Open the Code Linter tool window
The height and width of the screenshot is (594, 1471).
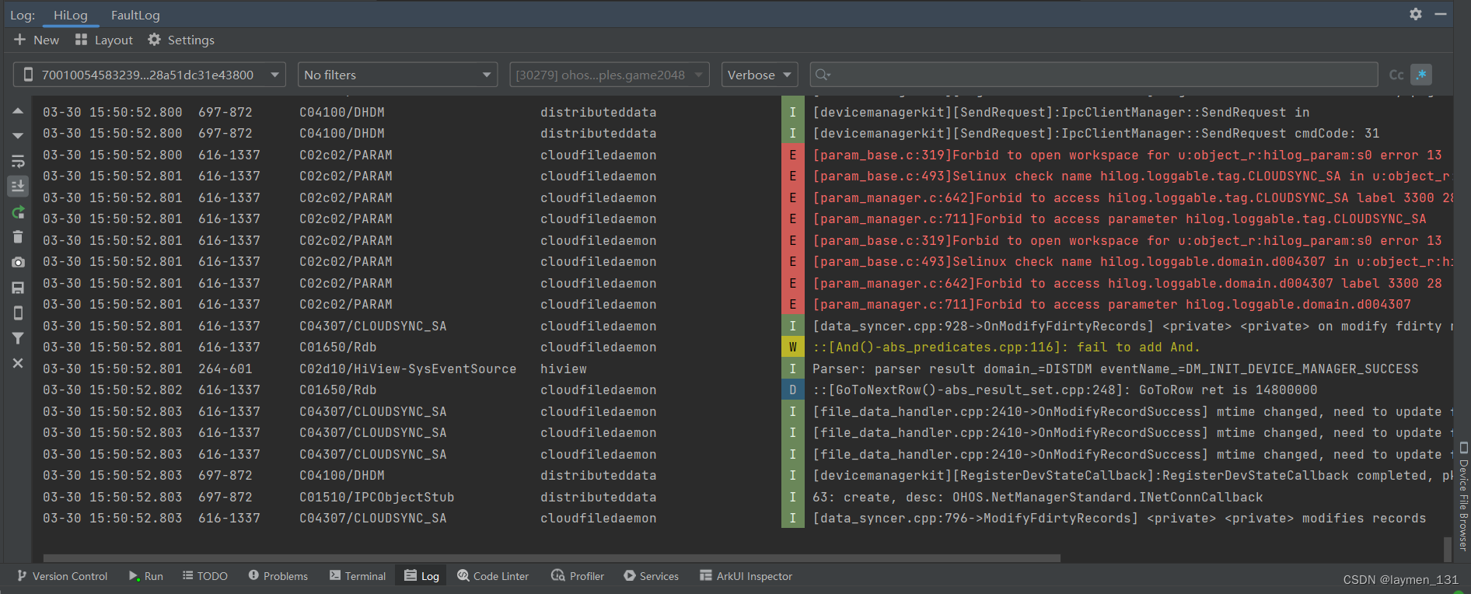pyautogui.click(x=493, y=576)
